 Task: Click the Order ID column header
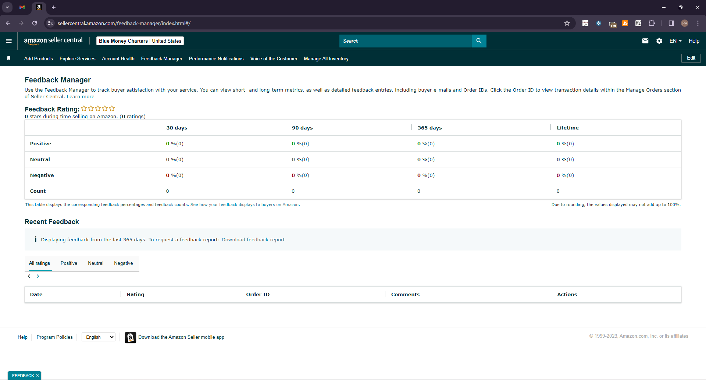click(258, 294)
